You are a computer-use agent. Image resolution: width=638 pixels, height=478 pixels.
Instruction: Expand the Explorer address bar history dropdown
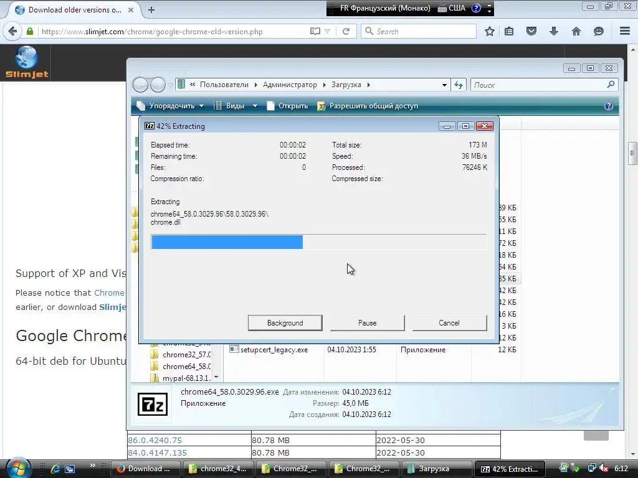(x=444, y=85)
